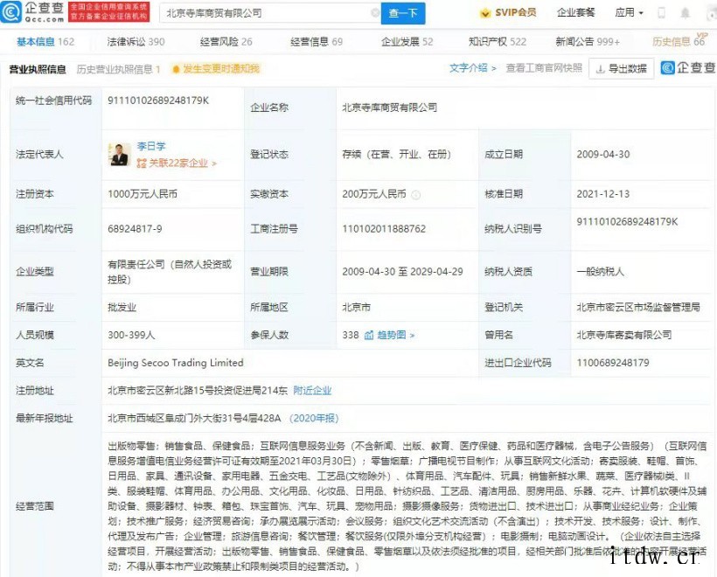Viewport: 717px width, 577px height.
Task: Select taxpayer qualification 一般纳税人
Action: [x=601, y=272]
